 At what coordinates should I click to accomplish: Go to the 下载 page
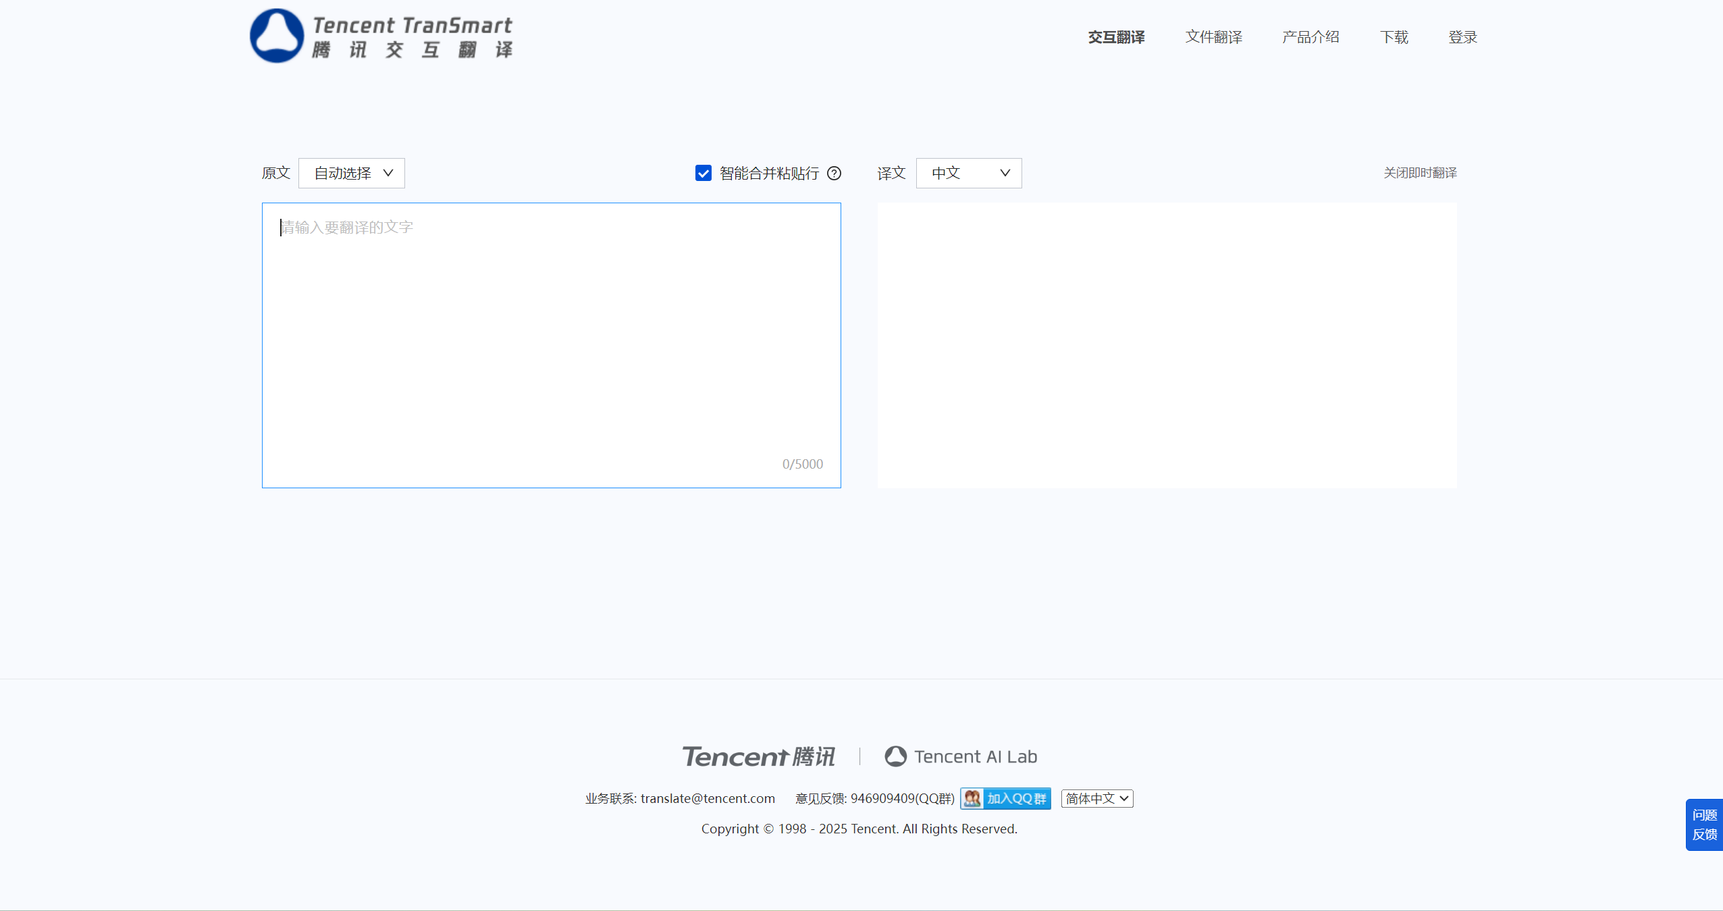click(x=1394, y=37)
